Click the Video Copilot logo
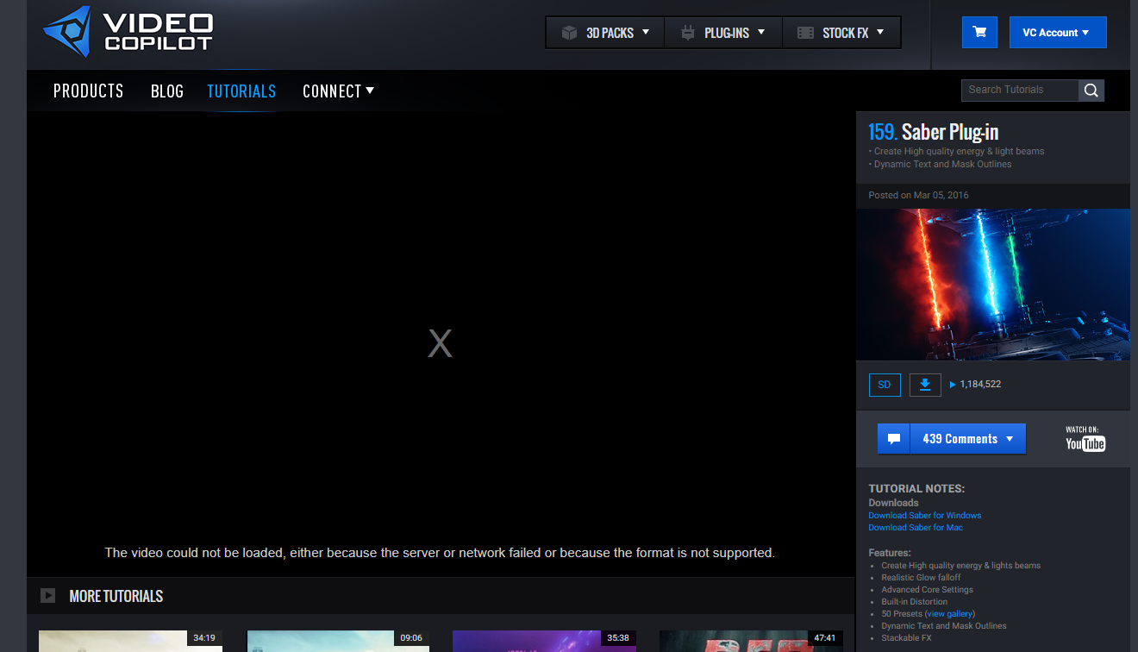 click(x=128, y=31)
